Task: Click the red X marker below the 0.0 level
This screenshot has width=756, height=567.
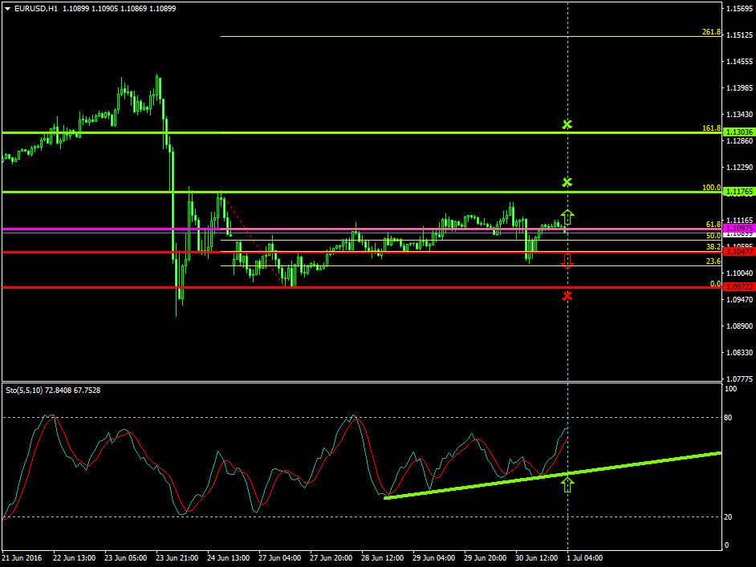Action: (567, 296)
